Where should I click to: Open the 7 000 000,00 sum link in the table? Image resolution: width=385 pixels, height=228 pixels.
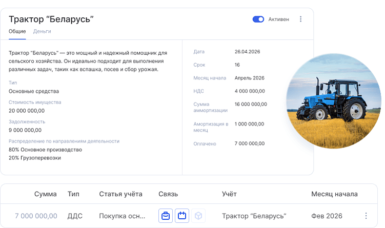pyautogui.click(x=36, y=216)
